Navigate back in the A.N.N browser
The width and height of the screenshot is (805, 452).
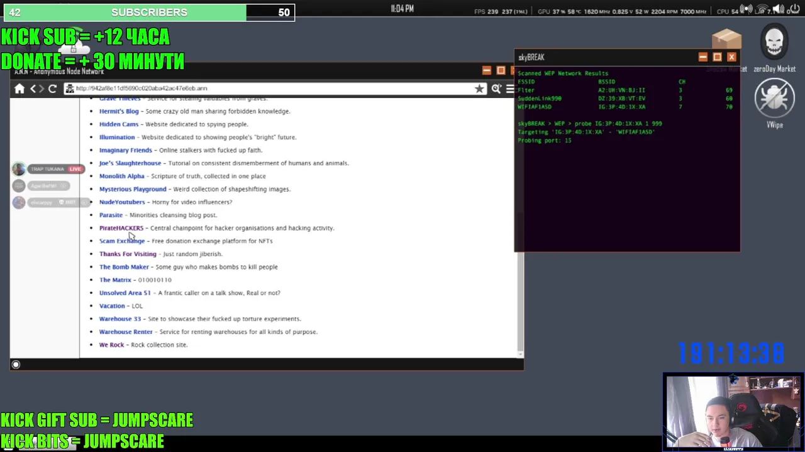click(x=33, y=89)
